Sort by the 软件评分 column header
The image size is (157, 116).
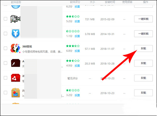tap(75, 2)
